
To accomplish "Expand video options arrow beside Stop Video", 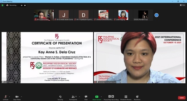I will coord(21,97).
